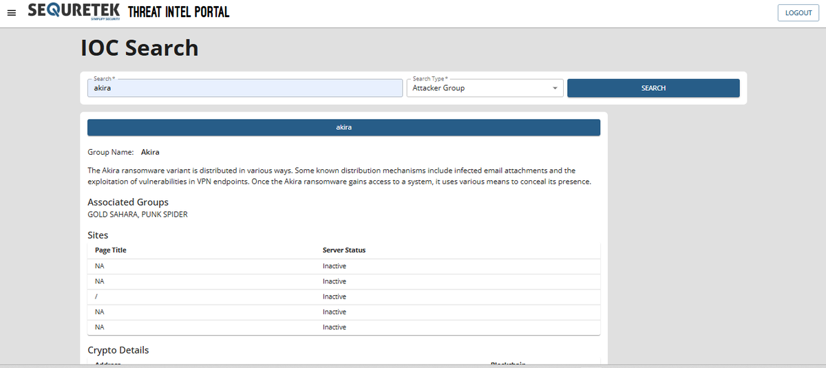Click the Akira ransomware description paragraph
The width and height of the screenshot is (826, 368).
(x=340, y=176)
